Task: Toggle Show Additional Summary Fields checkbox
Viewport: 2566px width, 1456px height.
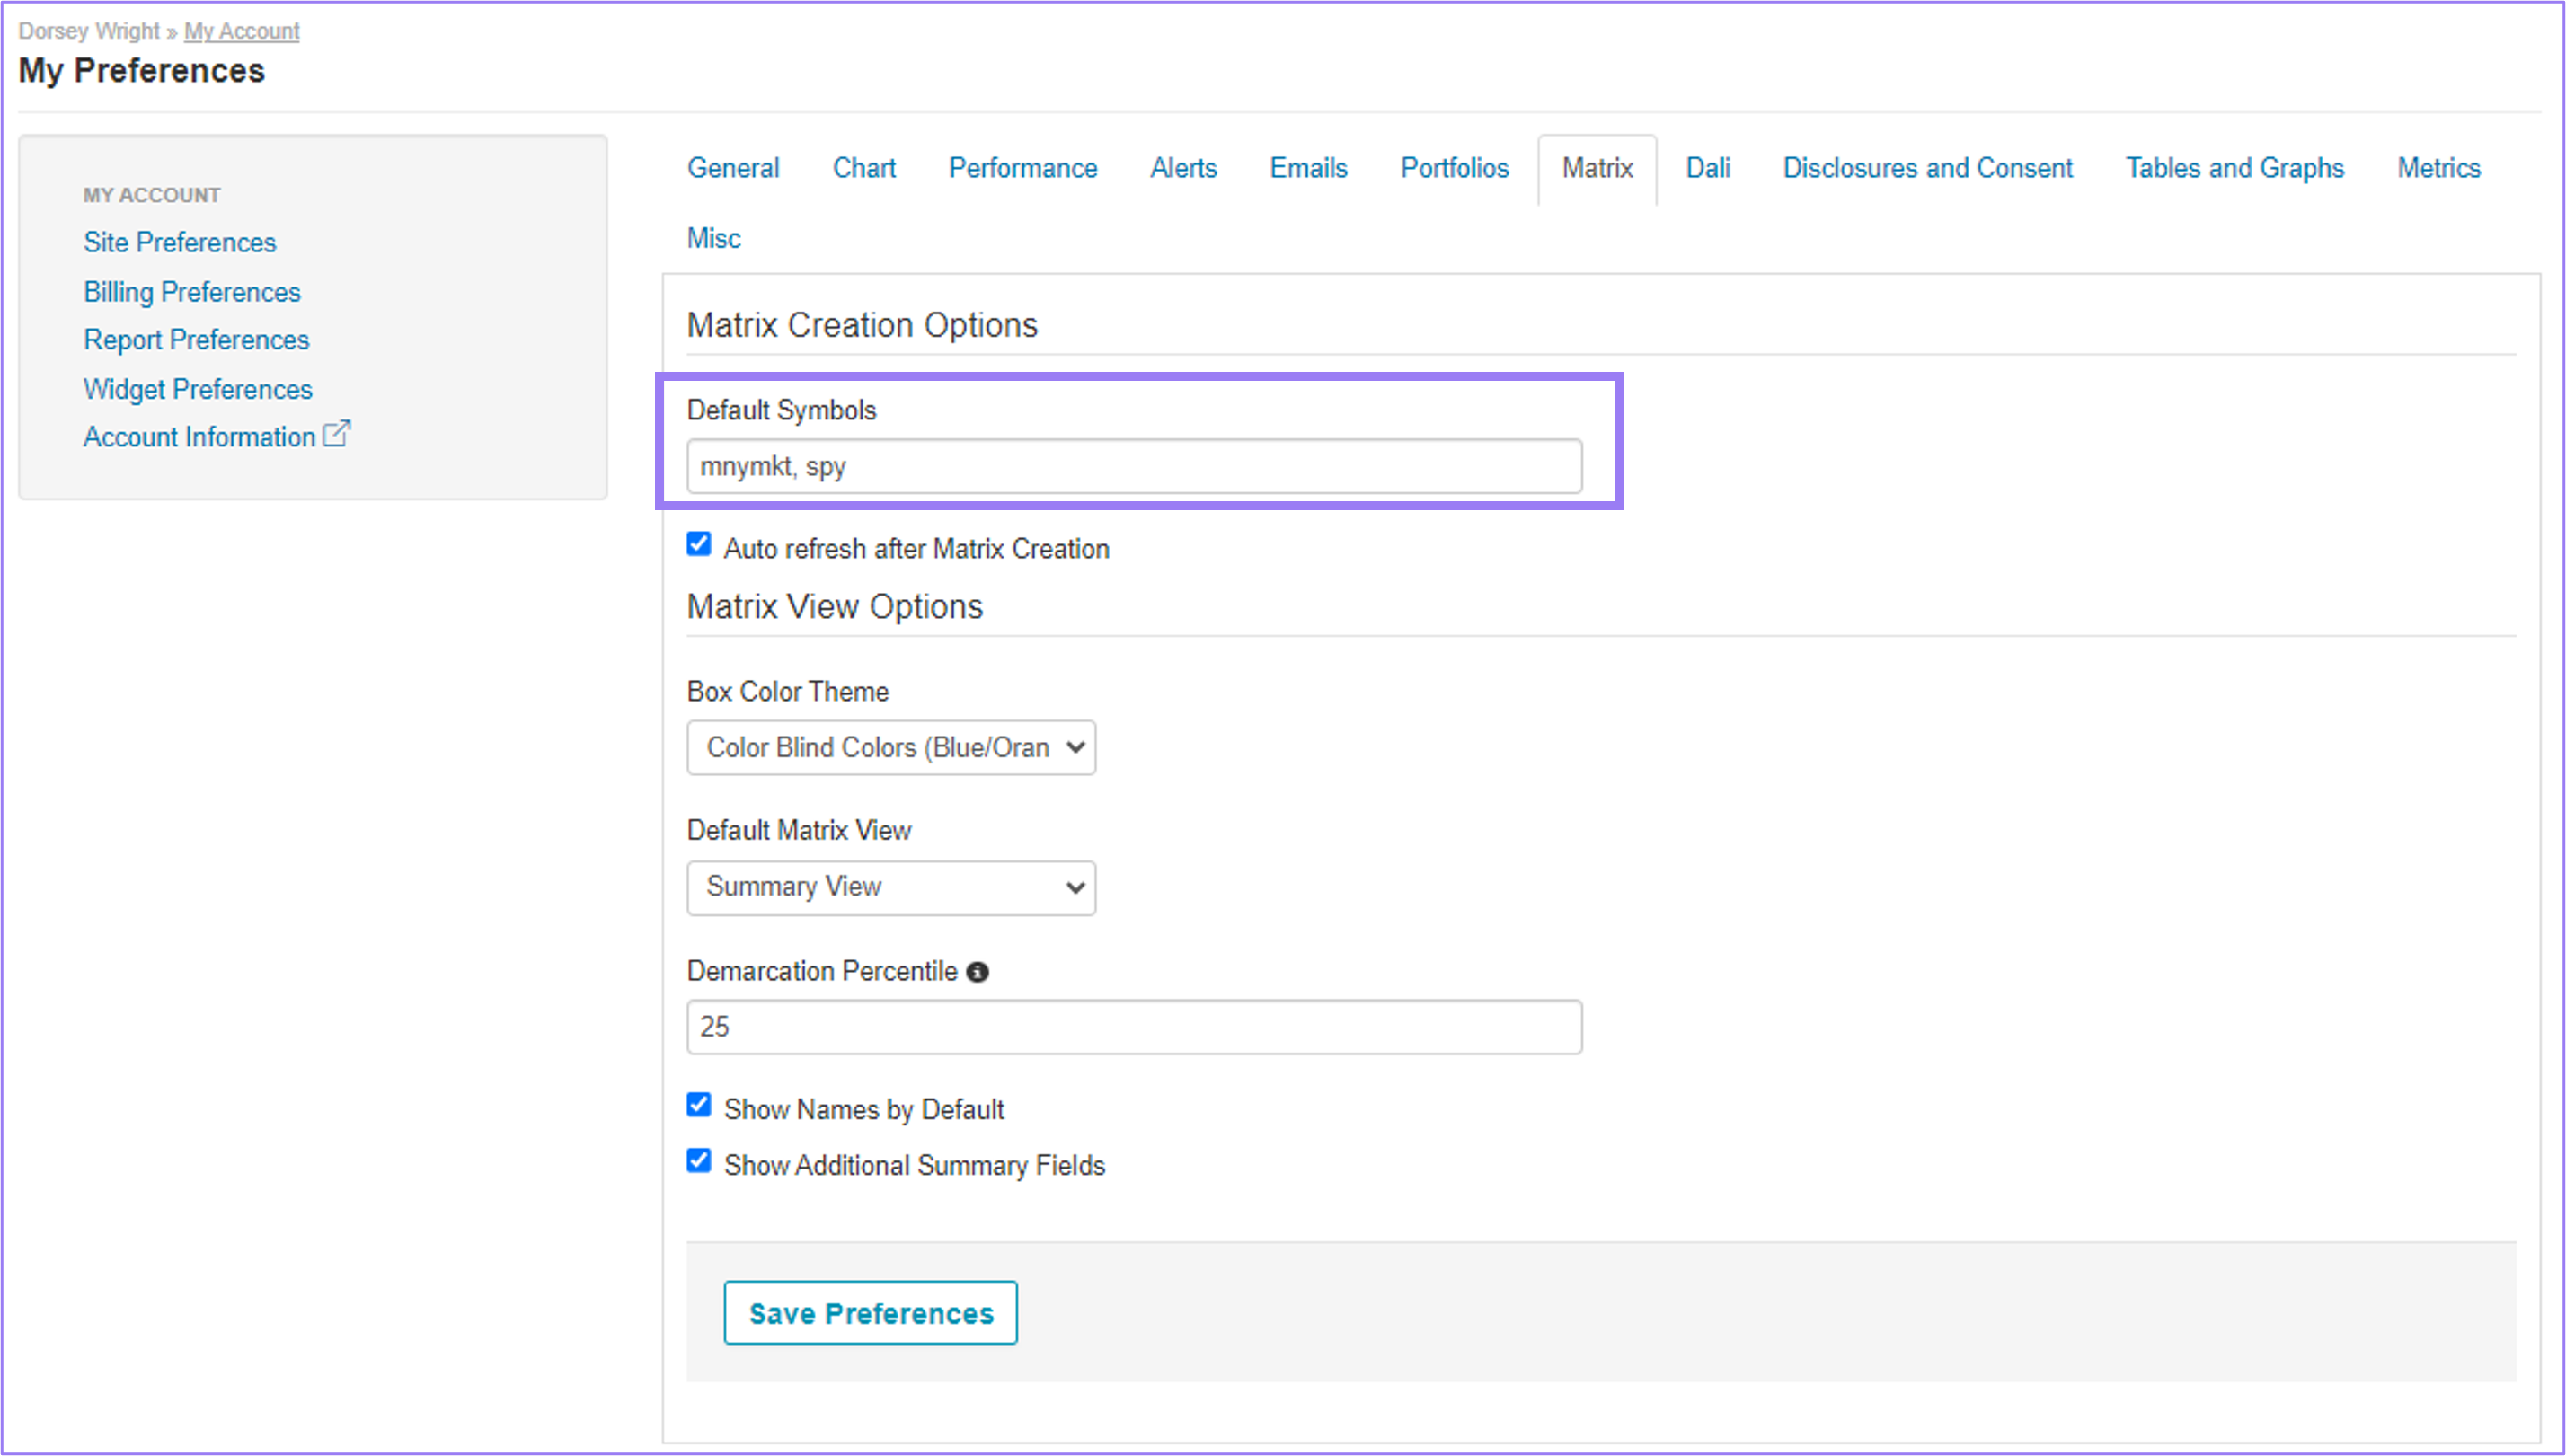Action: (699, 1161)
